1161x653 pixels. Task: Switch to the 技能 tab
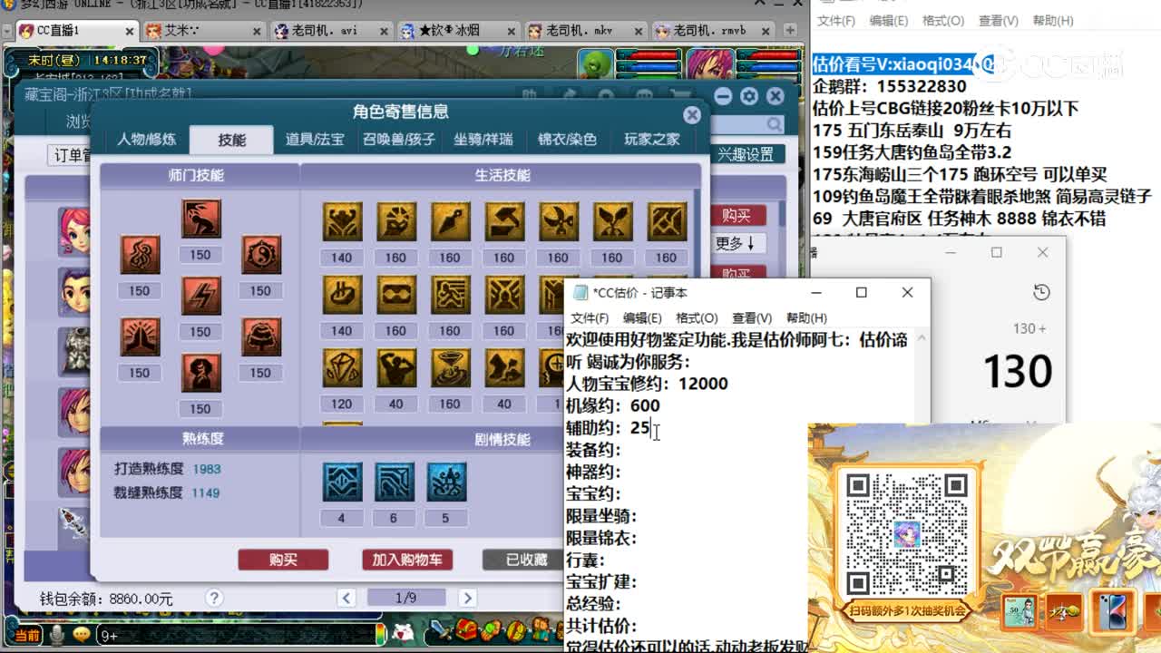click(231, 140)
